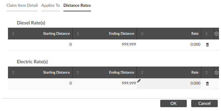
Task: Open Diesel Rates table settings gear
Action: pyautogui.click(x=216, y=34)
